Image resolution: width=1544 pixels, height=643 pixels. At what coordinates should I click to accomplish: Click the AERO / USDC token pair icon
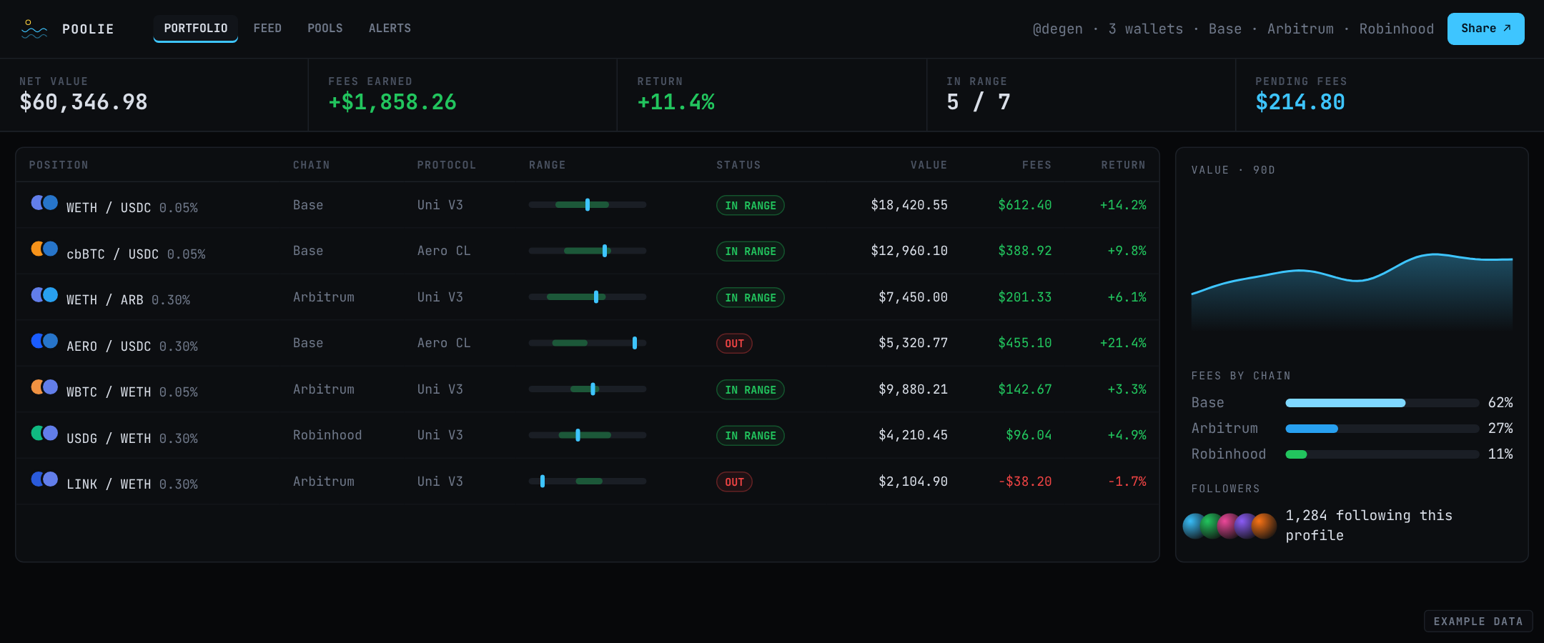[44, 341]
